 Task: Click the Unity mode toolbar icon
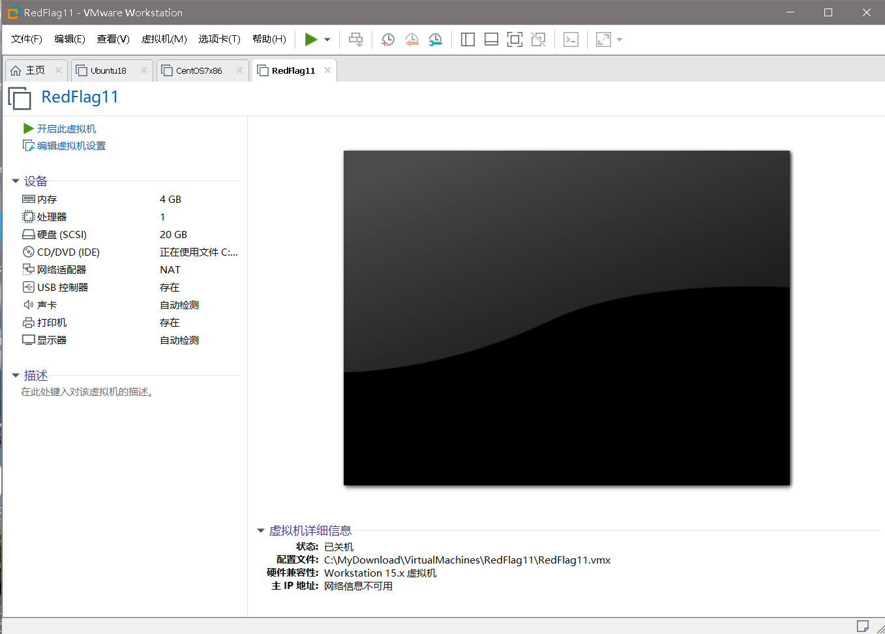click(x=538, y=40)
